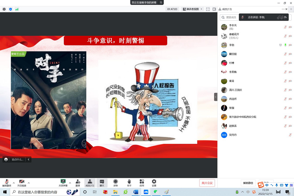This screenshot has width=294, height=196.
Task: Click the 说点什么 chat input box
Action: click(17, 160)
